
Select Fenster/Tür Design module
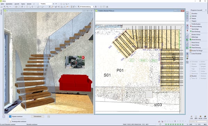pyautogui.click(x=197, y=50)
